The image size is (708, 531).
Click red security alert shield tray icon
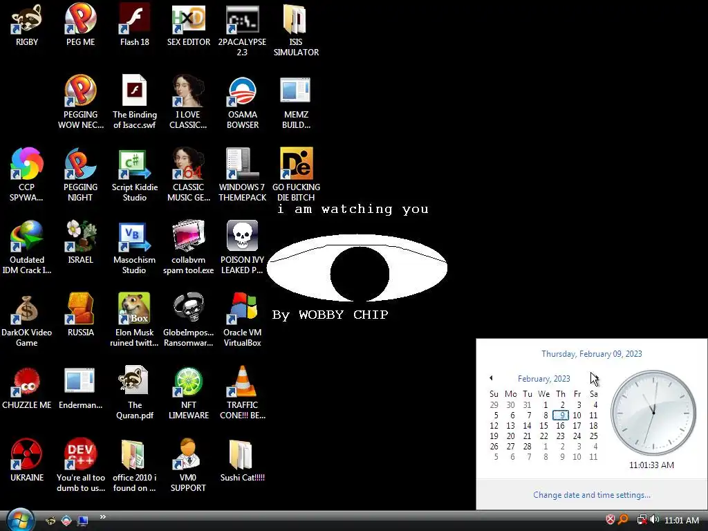tap(610, 520)
